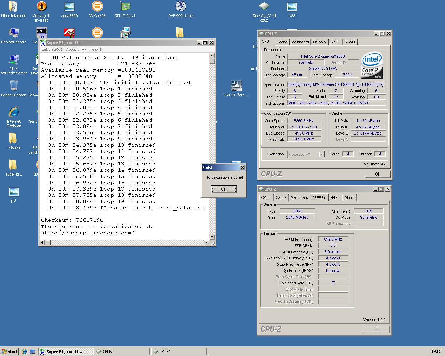Select the first CPU-Z taskbar button
The image size is (445, 356).
(122, 351)
